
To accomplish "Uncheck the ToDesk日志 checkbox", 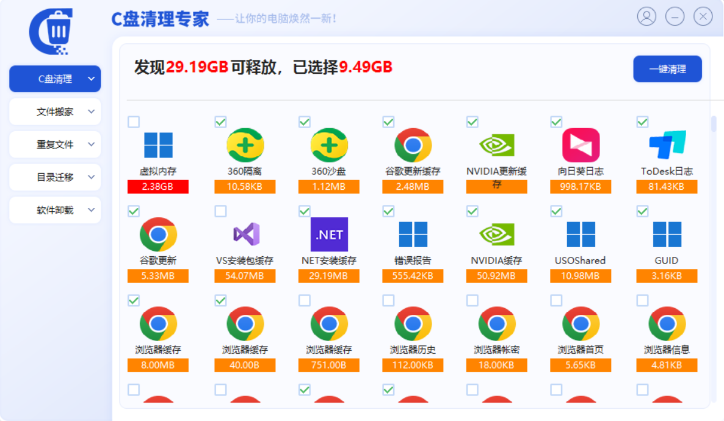I will coord(642,122).
